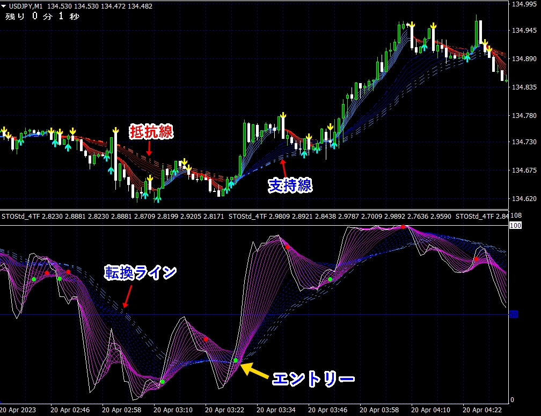Click the 抵抗線 red annotation label

pyautogui.click(x=151, y=132)
